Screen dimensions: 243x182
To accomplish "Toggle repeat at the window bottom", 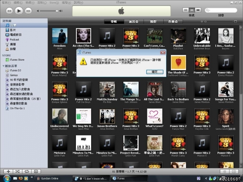I will [27, 171].
